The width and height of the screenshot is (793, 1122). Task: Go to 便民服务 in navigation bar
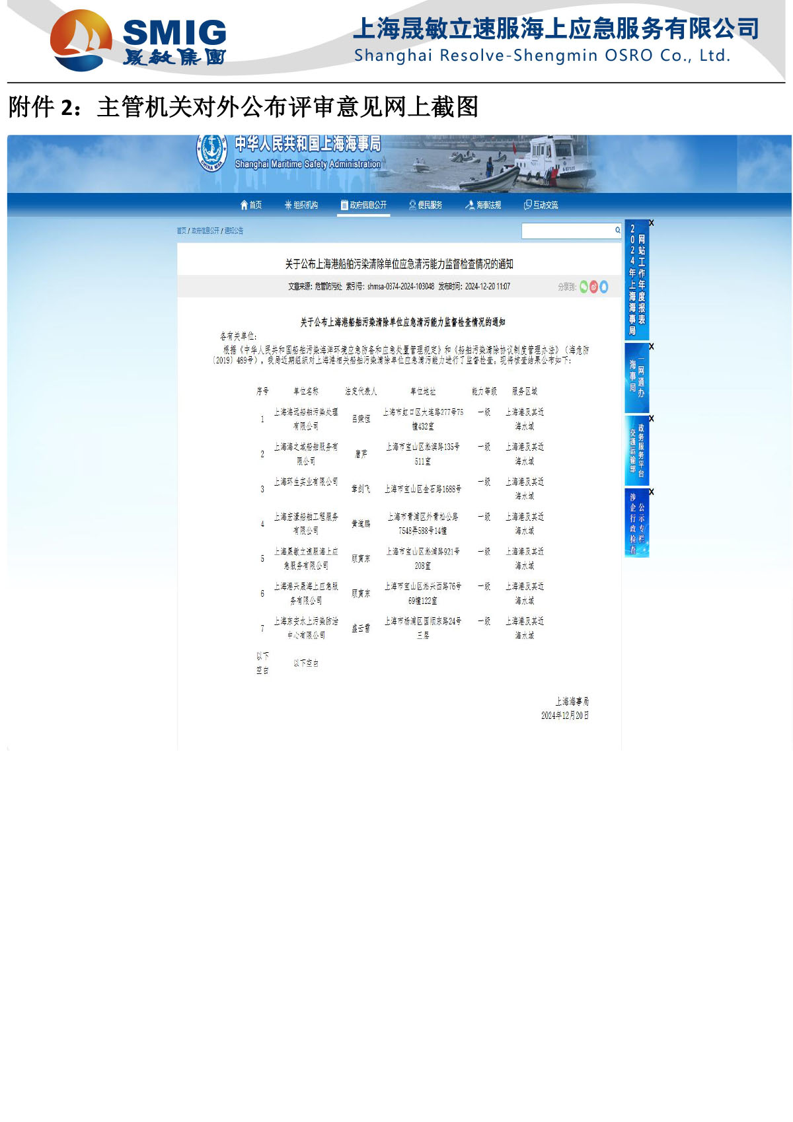(426, 206)
